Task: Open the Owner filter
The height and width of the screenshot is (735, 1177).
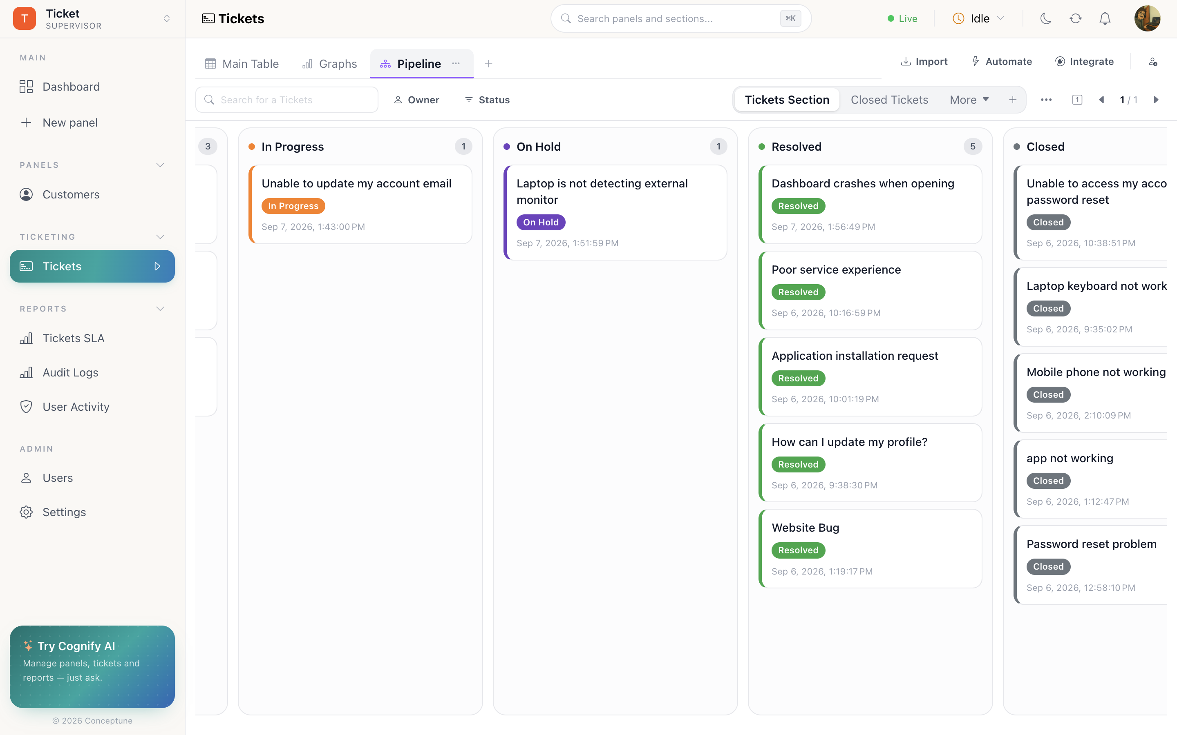Action: (x=416, y=100)
